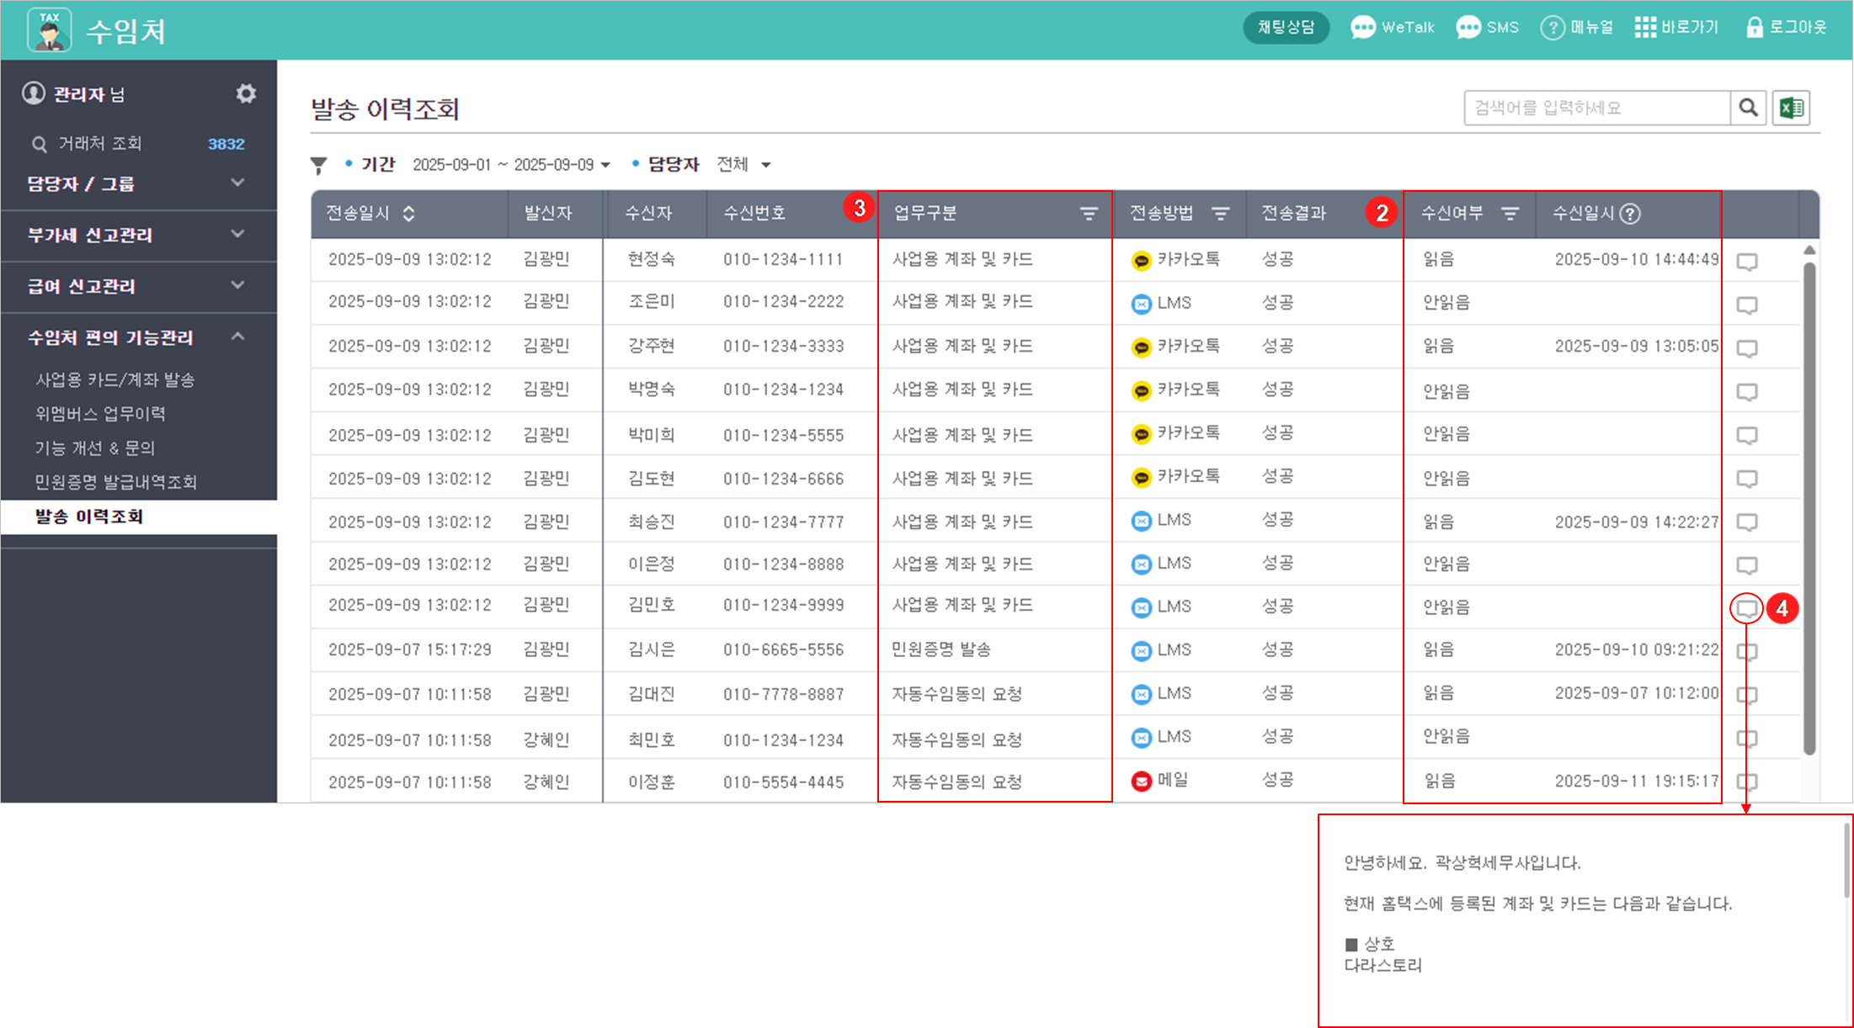This screenshot has height=1028, width=1854.
Task: View message for 김대진 row
Action: point(1747,696)
